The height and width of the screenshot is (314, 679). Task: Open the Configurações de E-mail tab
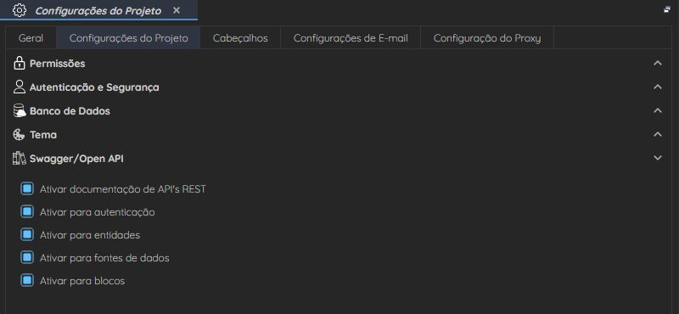pyautogui.click(x=351, y=38)
